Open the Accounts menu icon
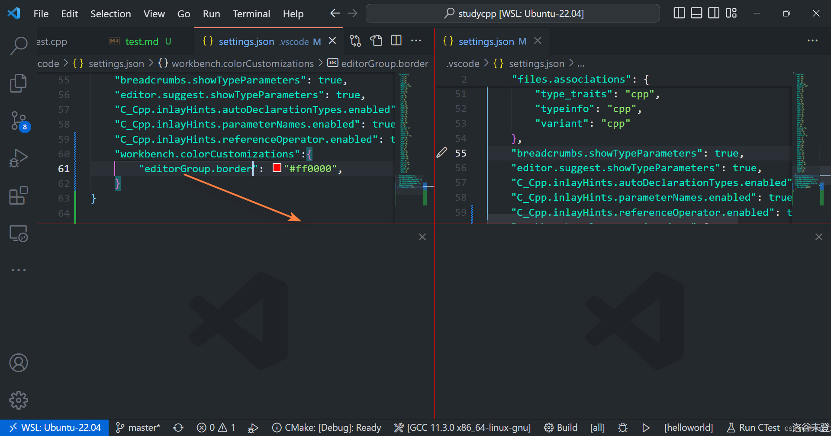 coord(19,362)
